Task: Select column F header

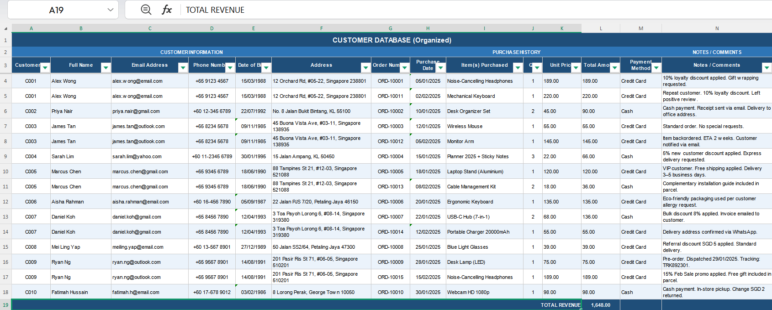Action: click(x=322, y=28)
